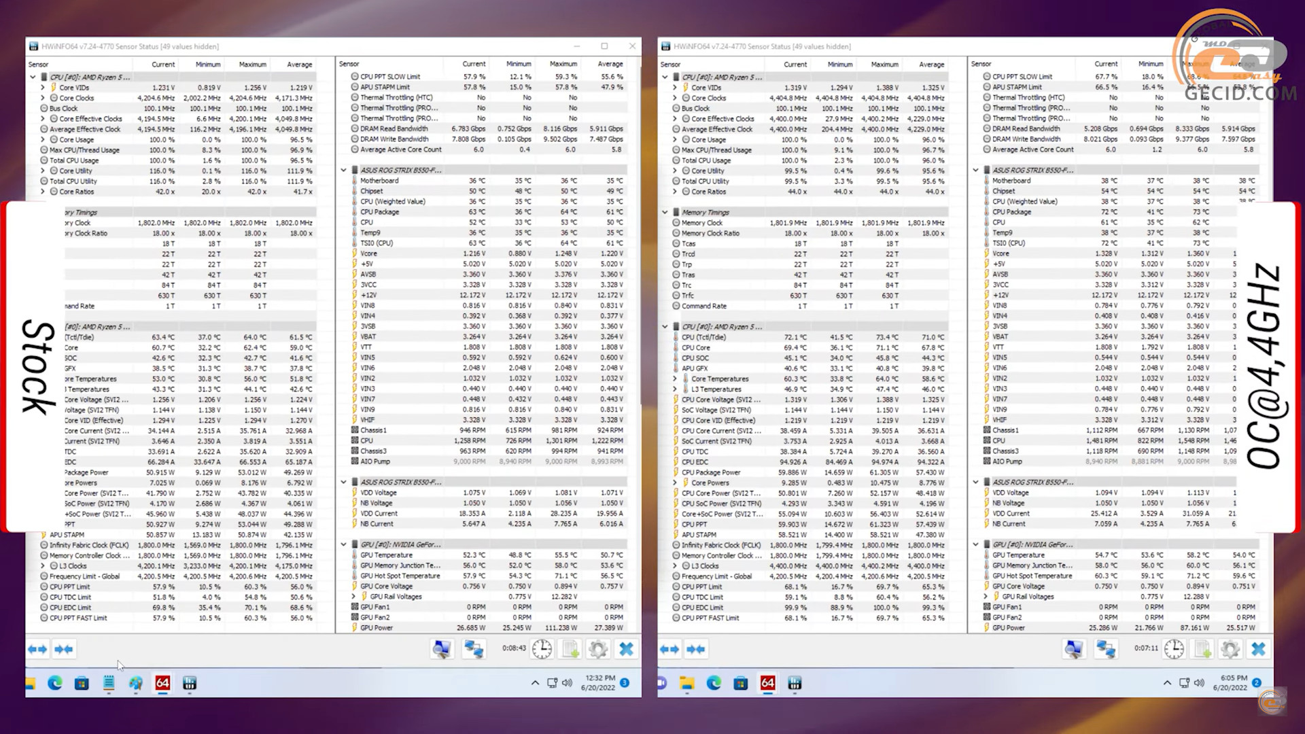Open Paint app icon in left taskbar
This screenshot has width=1305, height=734.
point(135,683)
